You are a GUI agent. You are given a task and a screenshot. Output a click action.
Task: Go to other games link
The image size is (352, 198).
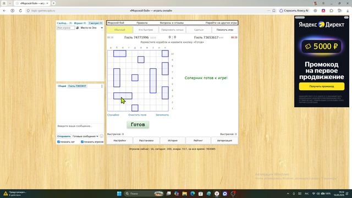point(221,23)
